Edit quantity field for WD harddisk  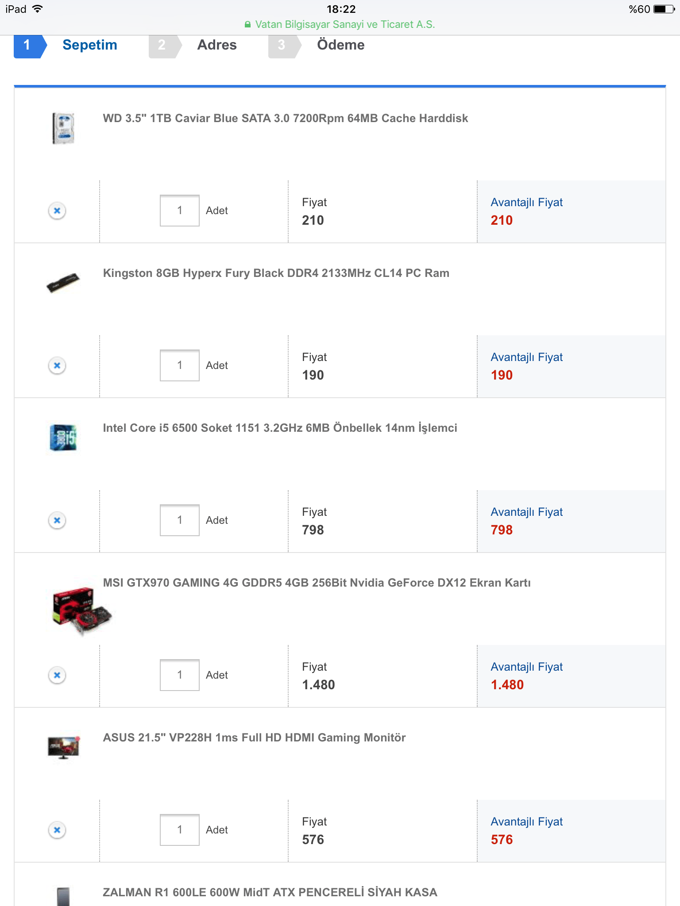click(x=179, y=211)
